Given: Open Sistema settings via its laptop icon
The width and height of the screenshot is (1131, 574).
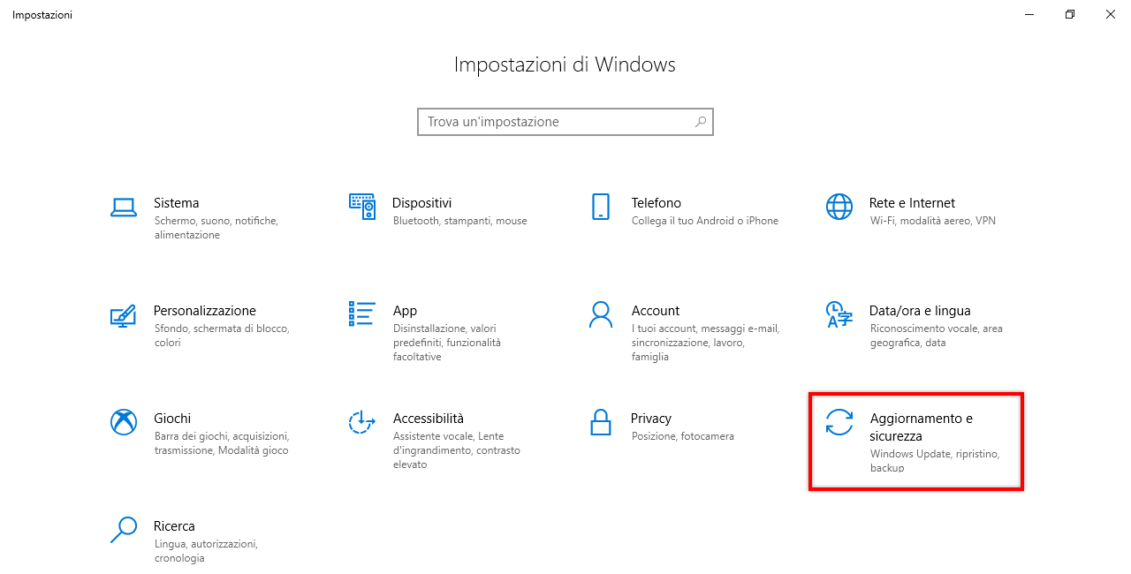Looking at the screenshot, I should click(x=124, y=208).
